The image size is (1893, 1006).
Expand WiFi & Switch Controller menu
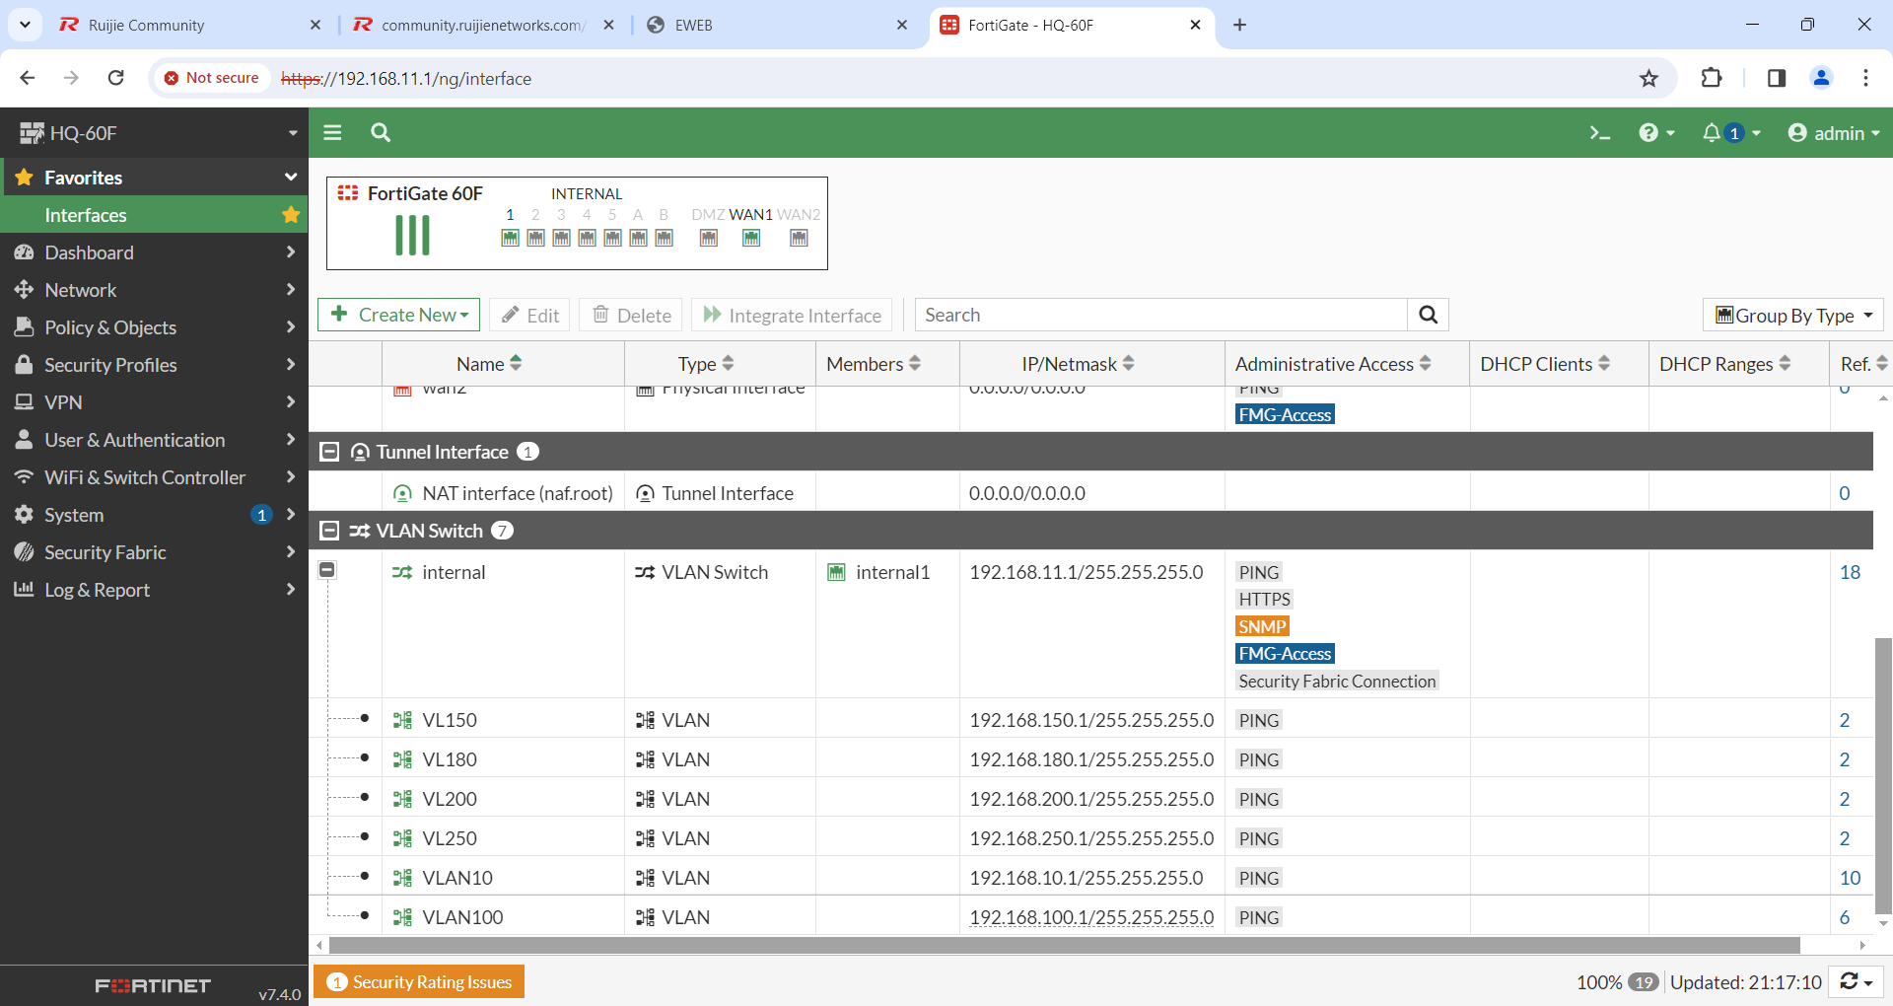(154, 477)
